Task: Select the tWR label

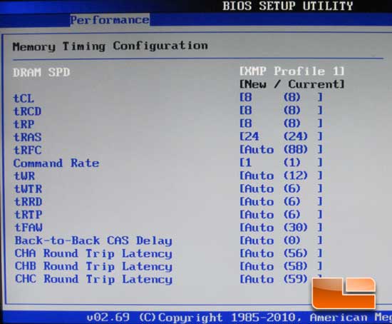Action: click(x=24, y=176)
